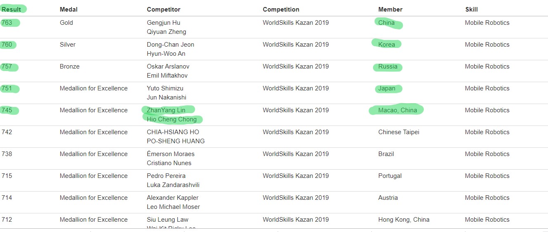Select the Russia member entry
The height and width of the screenshot is (232, 548).
(x=388, y=66)
